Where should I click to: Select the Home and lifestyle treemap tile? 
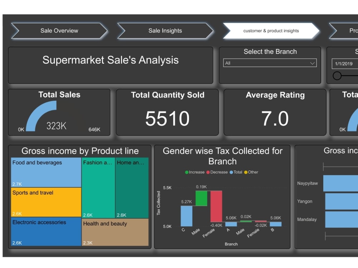132,188
